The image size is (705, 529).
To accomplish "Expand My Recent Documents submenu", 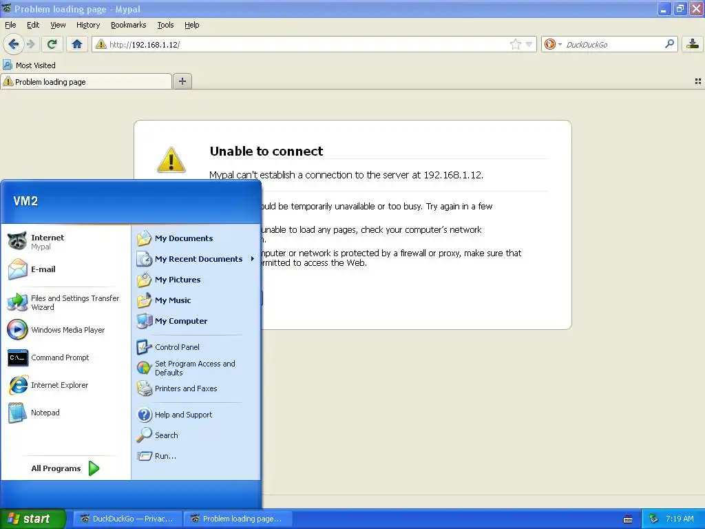I will (196, 259).
